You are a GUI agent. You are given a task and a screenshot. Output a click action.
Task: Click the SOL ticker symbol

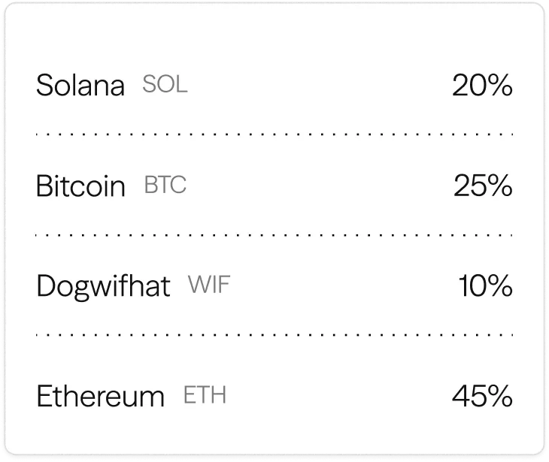tap(165, 85)
